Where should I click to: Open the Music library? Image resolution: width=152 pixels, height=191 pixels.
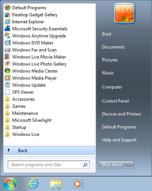(108, 73)
